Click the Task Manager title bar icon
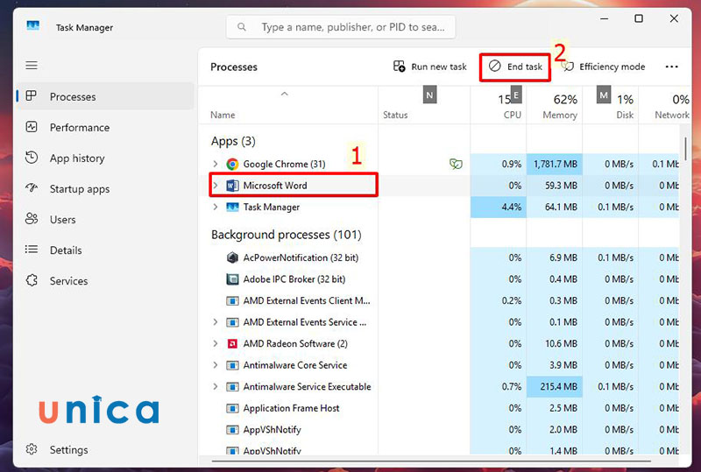701x472 pixels. coord(32,25)
